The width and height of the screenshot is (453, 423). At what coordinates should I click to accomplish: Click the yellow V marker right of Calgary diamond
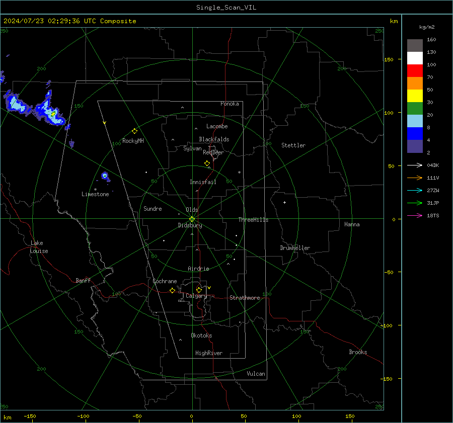pyautogui.click(x=209, y=288)
